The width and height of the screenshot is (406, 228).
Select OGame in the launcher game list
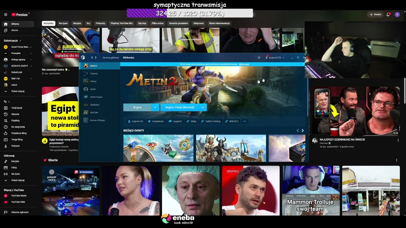pyautogui.click(x=100, y=73)
